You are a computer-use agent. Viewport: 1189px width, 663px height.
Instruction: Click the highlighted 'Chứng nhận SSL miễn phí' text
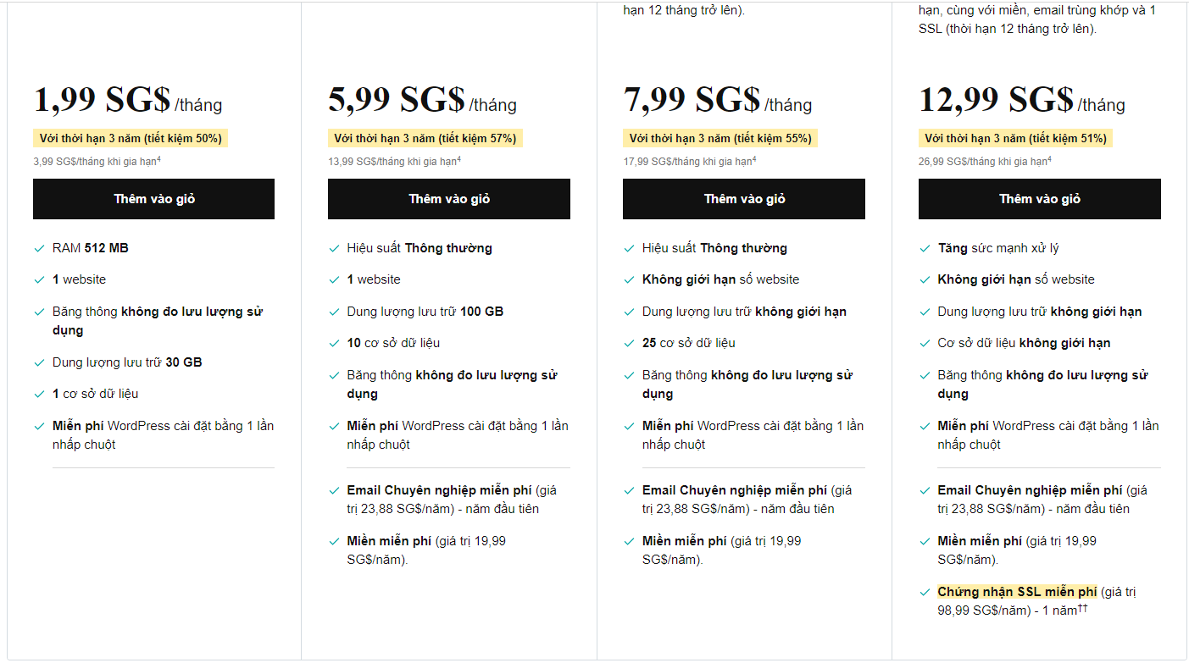(x=1017, y=592)
